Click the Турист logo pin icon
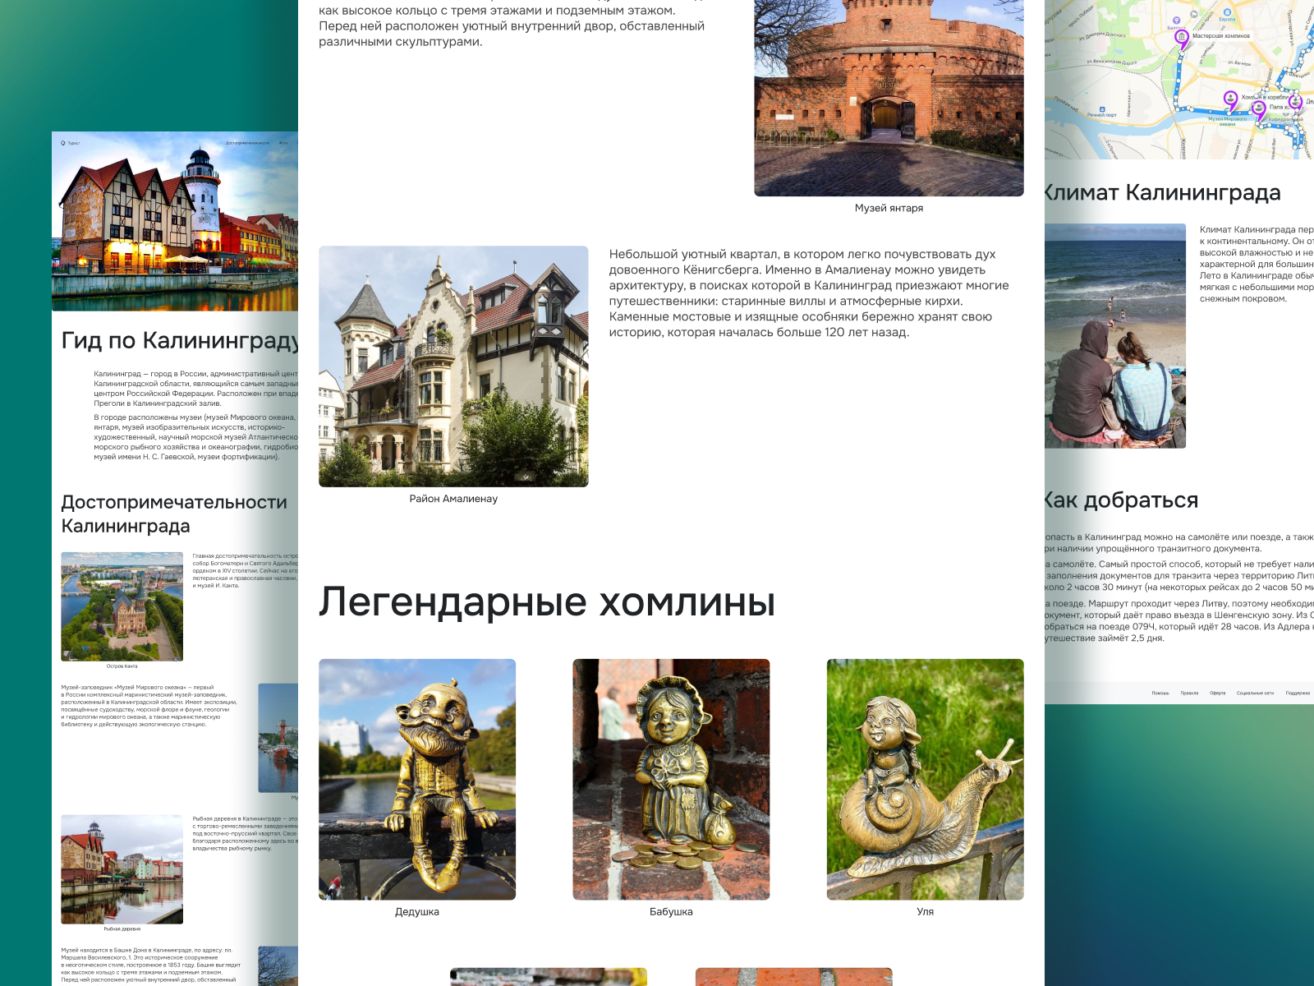Viewport: 1314px width, 986px height. [x=62, y=143]
